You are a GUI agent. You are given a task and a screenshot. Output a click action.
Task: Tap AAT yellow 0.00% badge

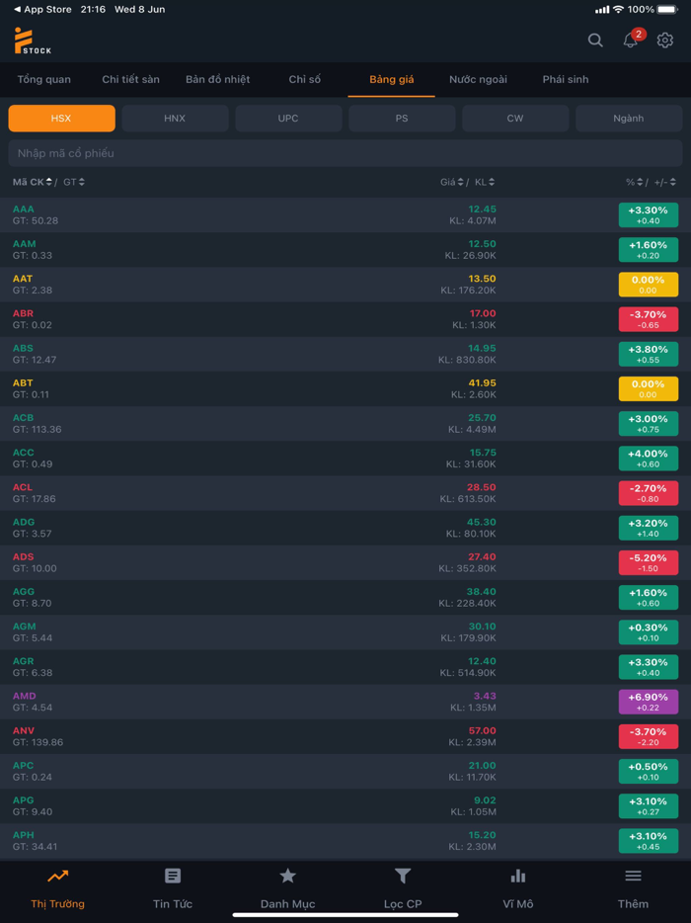(649, 285)
